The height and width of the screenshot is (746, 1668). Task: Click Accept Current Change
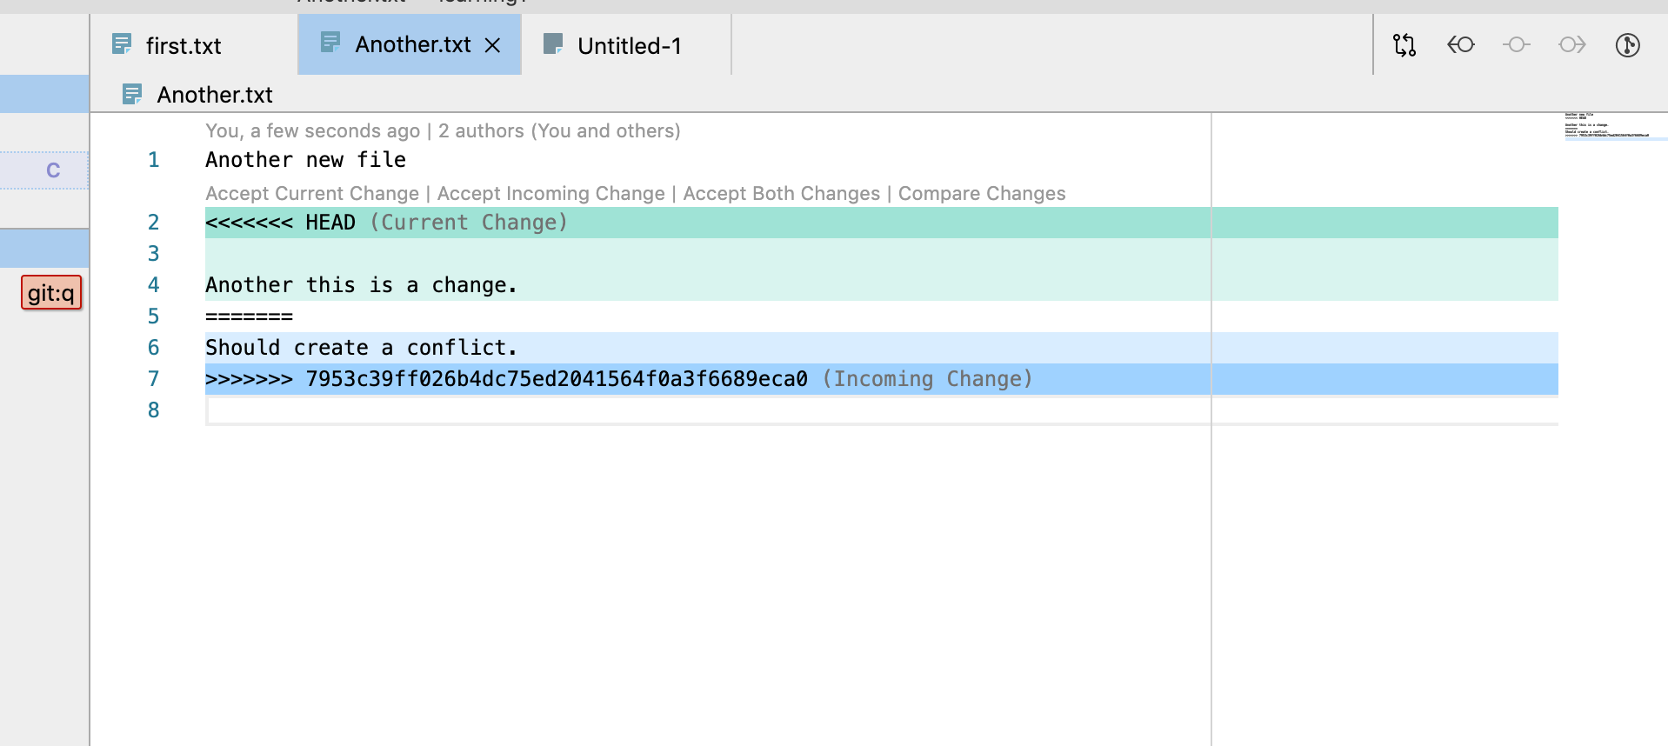(312, 194)
